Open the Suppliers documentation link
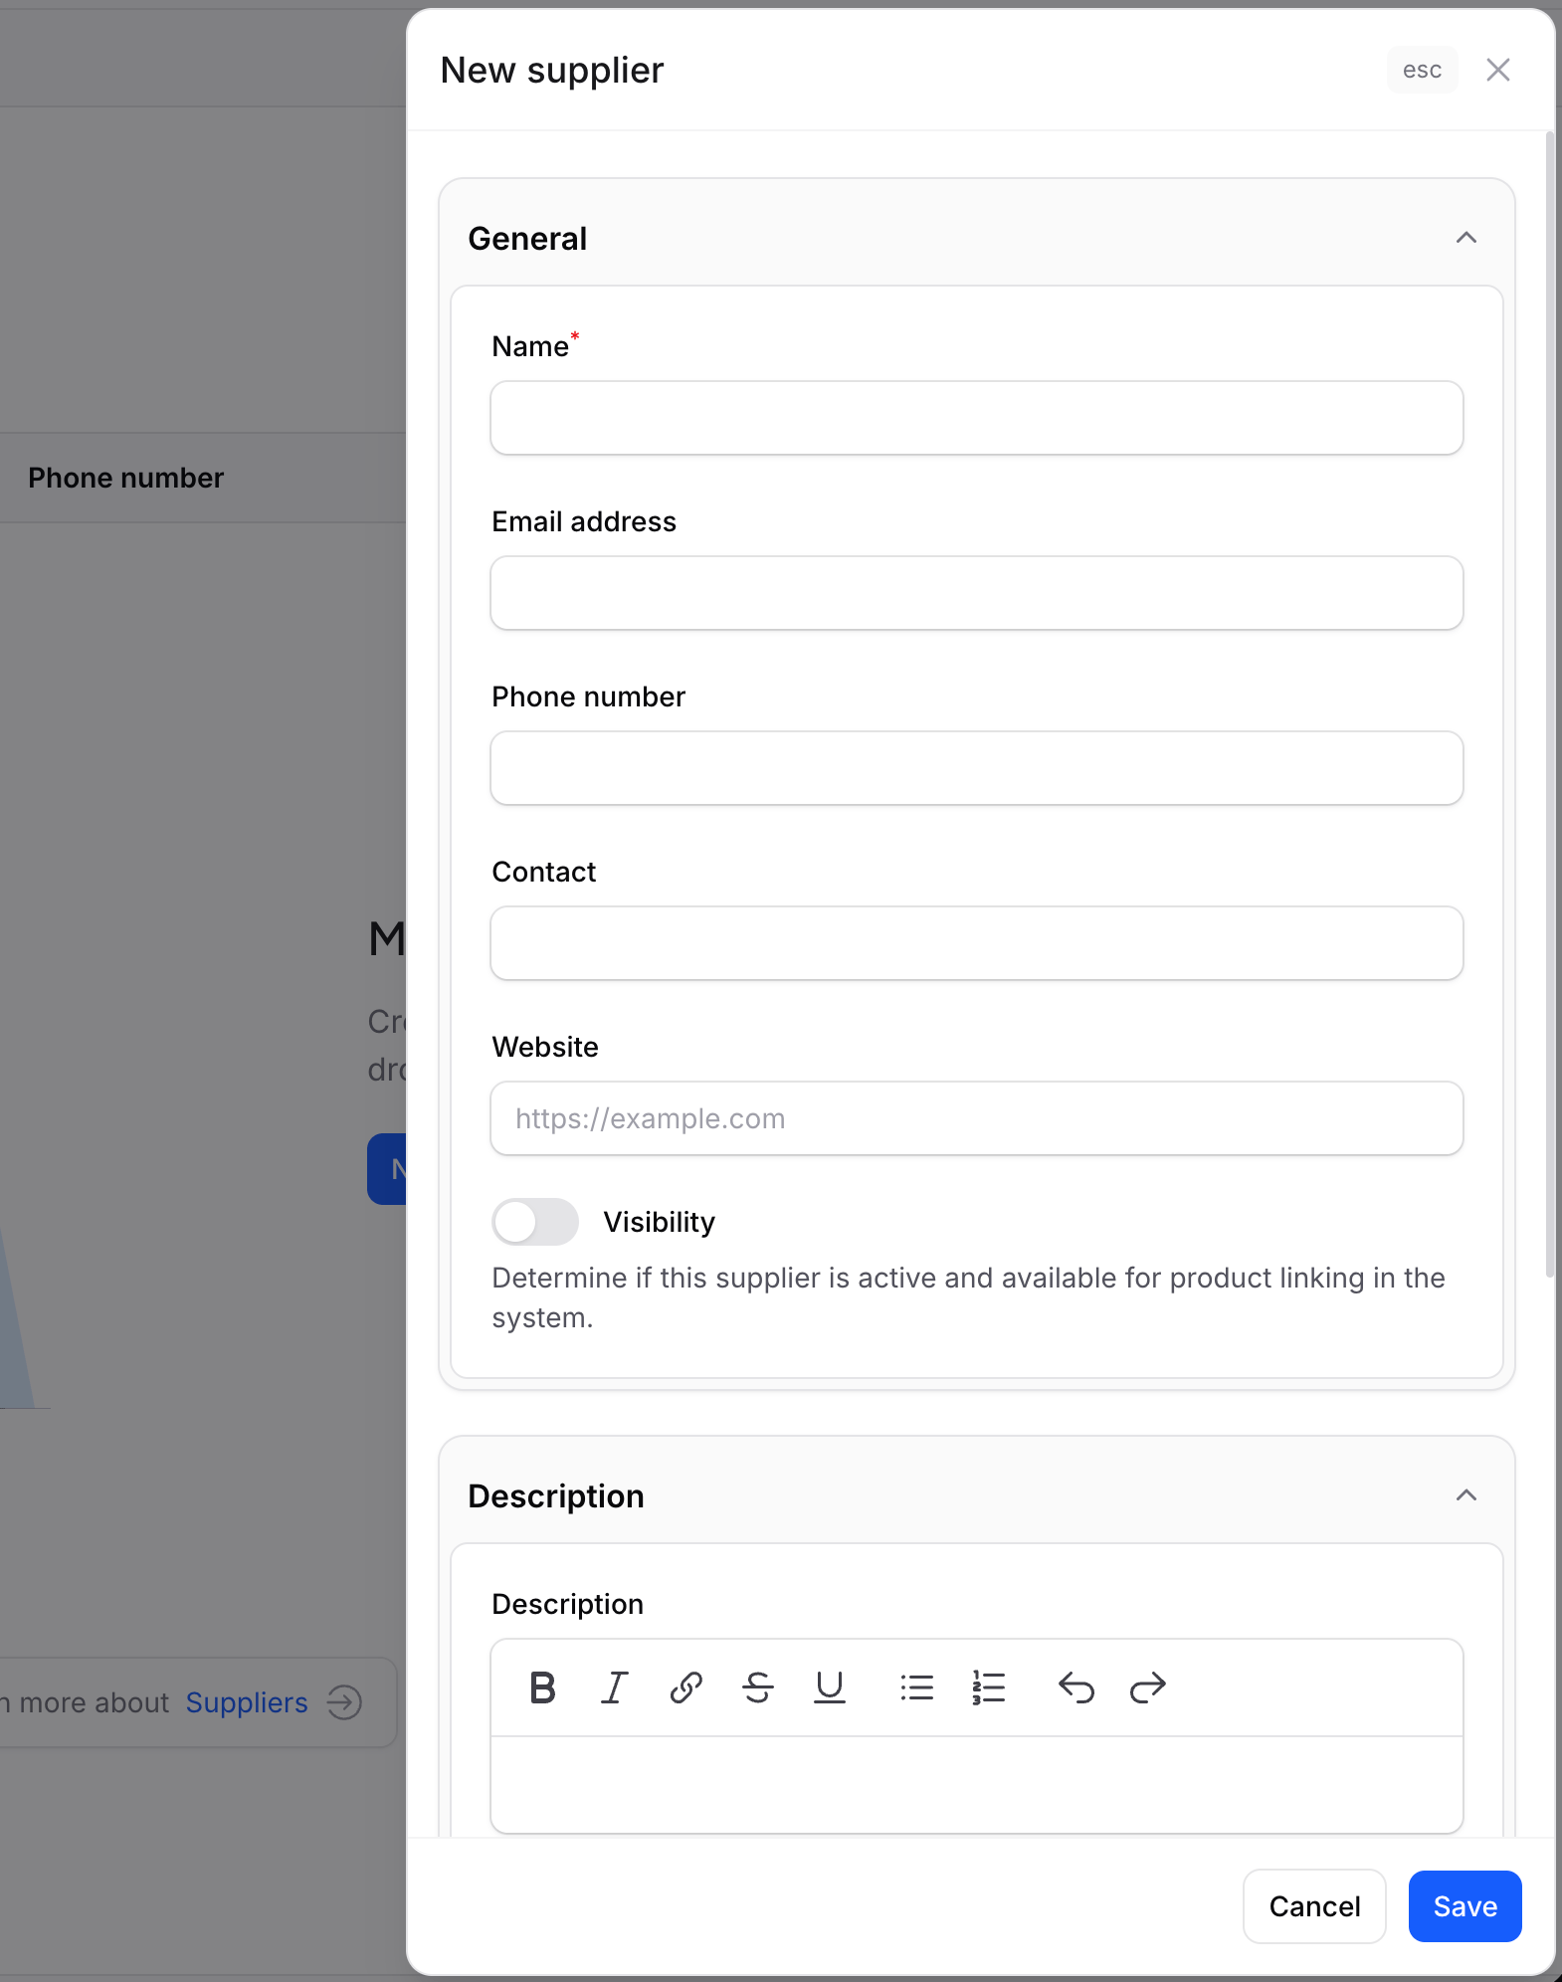This screenshot has height=1982, width=1562. coord(247,1702)
